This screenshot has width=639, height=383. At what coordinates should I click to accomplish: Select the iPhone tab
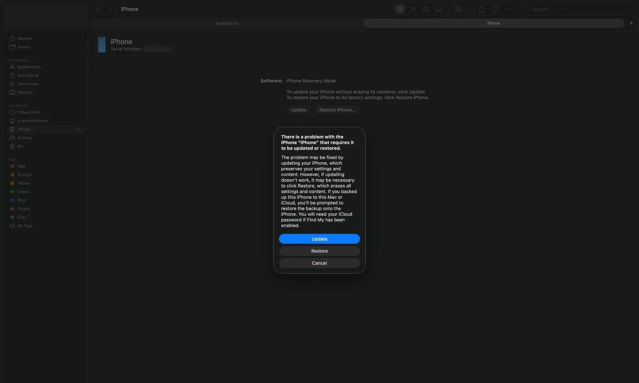[494, 23]
